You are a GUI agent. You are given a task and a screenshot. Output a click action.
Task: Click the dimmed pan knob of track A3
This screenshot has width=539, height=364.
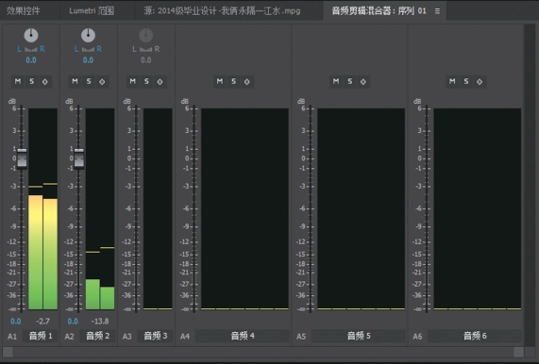click(145, 35)
